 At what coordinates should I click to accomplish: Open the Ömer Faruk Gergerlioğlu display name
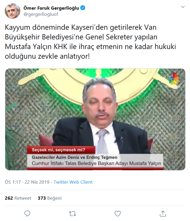(x=51, y=8)
